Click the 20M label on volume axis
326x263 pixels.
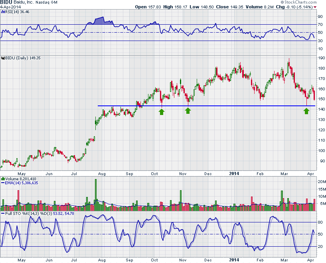coord(322,182)
